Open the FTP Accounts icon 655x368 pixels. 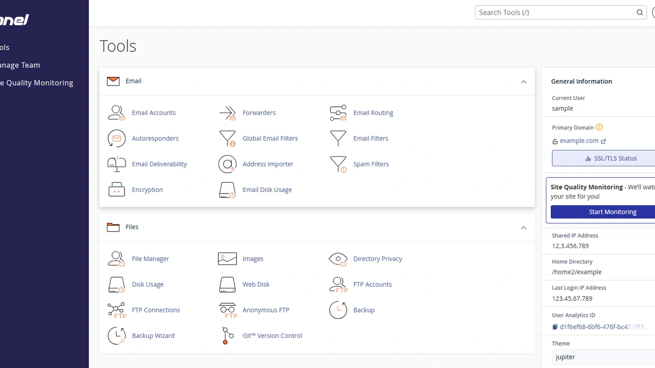[x=338, y=285]
